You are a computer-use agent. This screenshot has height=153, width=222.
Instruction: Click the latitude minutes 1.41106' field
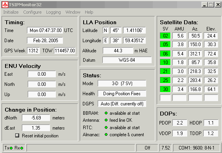click(134, 30)
